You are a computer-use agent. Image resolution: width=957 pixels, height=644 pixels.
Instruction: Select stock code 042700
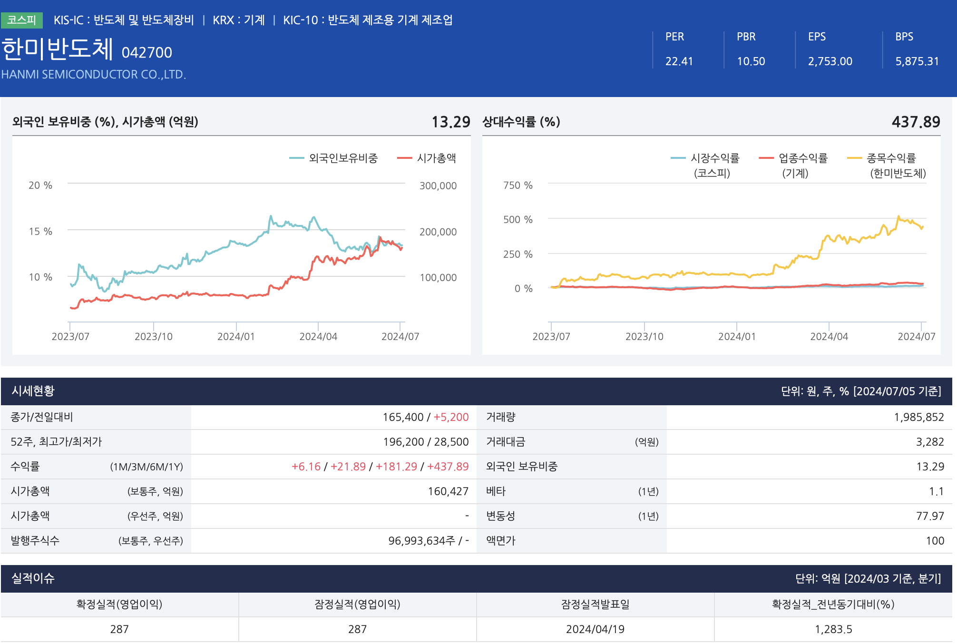point(147,52)
